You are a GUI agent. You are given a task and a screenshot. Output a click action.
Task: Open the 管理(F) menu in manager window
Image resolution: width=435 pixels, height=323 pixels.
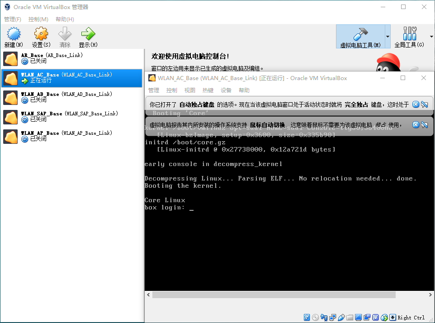click(13, 19)
